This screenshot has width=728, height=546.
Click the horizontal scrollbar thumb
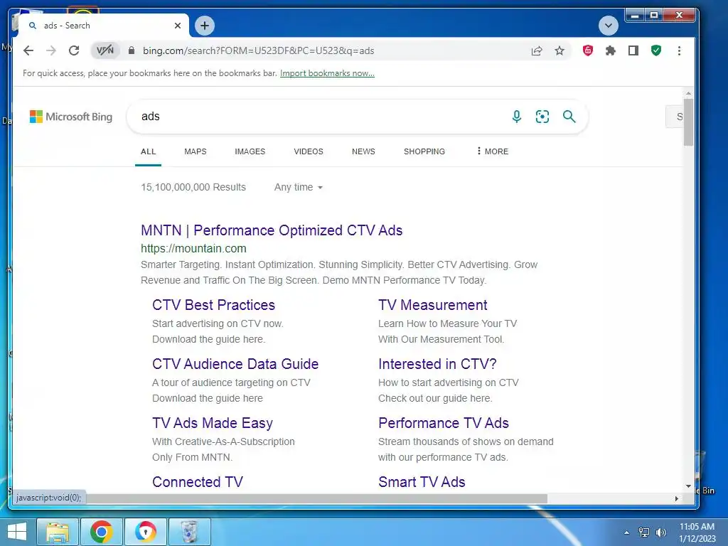[x=316, y=498]
